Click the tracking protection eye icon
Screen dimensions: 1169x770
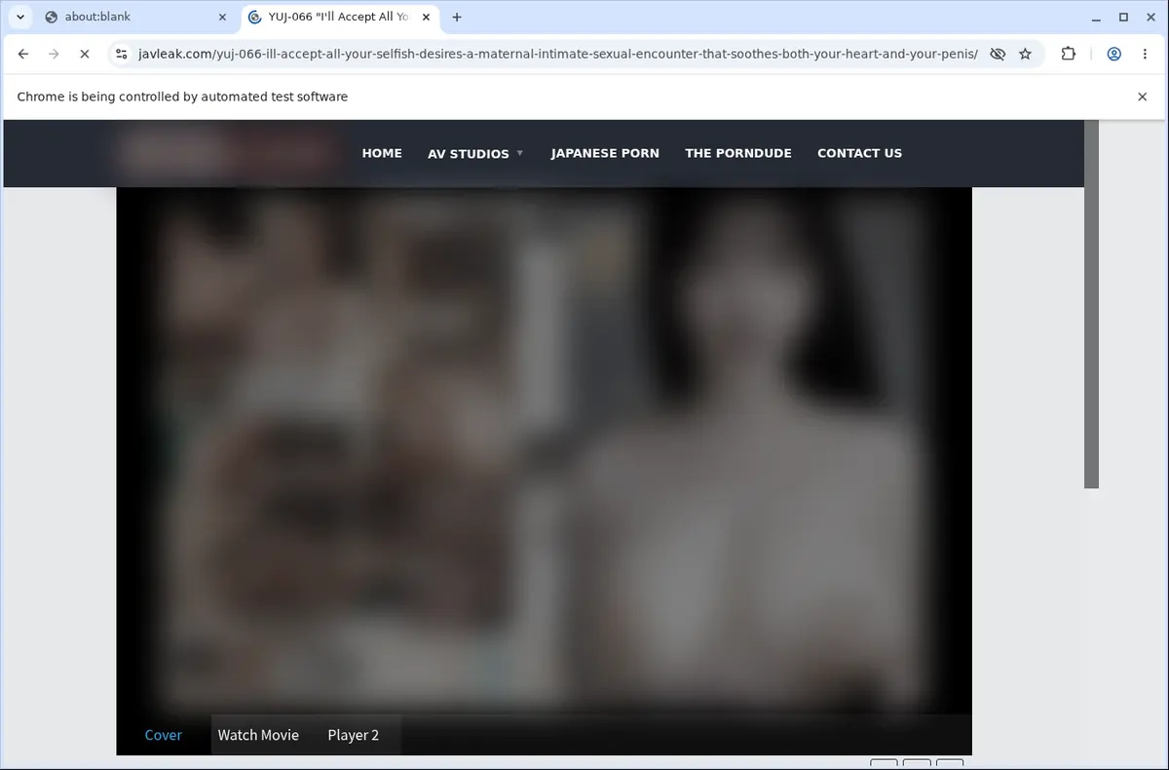pyautogui.click(x=998, y=55)
